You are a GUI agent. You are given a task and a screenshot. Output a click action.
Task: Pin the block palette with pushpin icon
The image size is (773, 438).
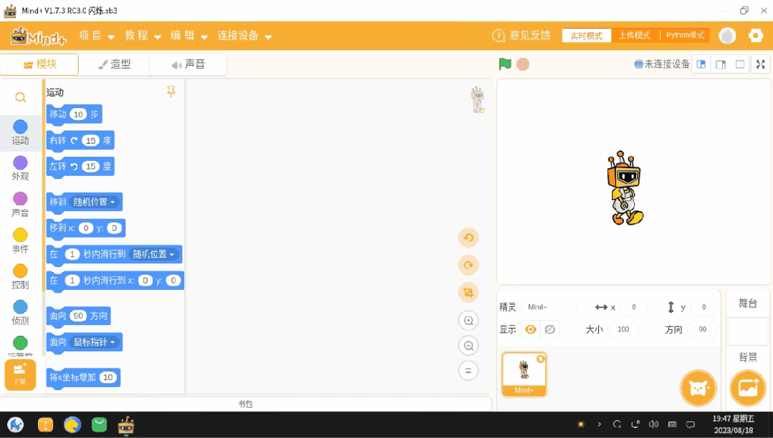tap(171, 91)
